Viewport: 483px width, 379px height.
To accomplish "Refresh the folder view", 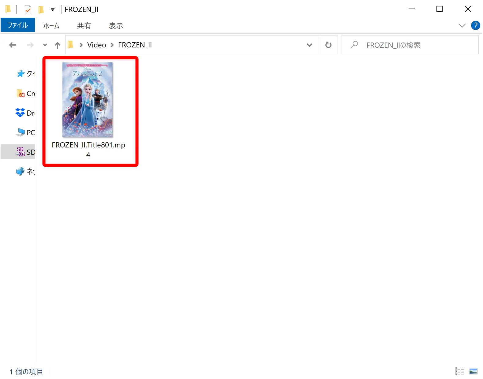I will point(328,45).
